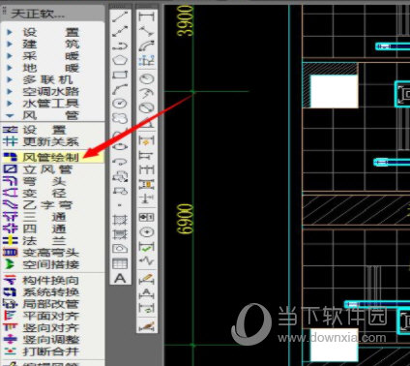Screen dimensions: 410x366
Task: Open the Dimension Style icon
Action: [x=147, y=326]
